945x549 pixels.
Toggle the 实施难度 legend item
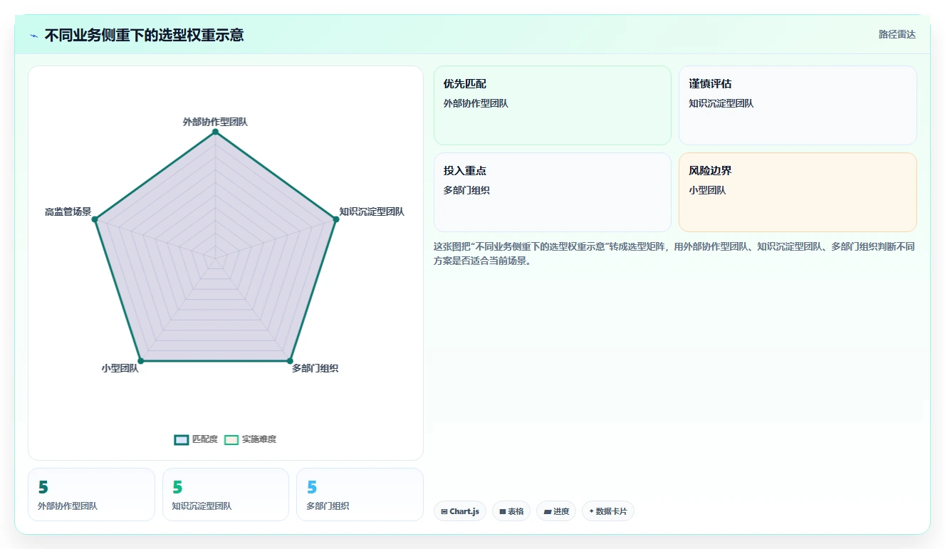click(250, 439)
